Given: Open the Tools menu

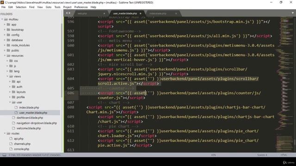Looking at the screenshot, I should point(57,7).
